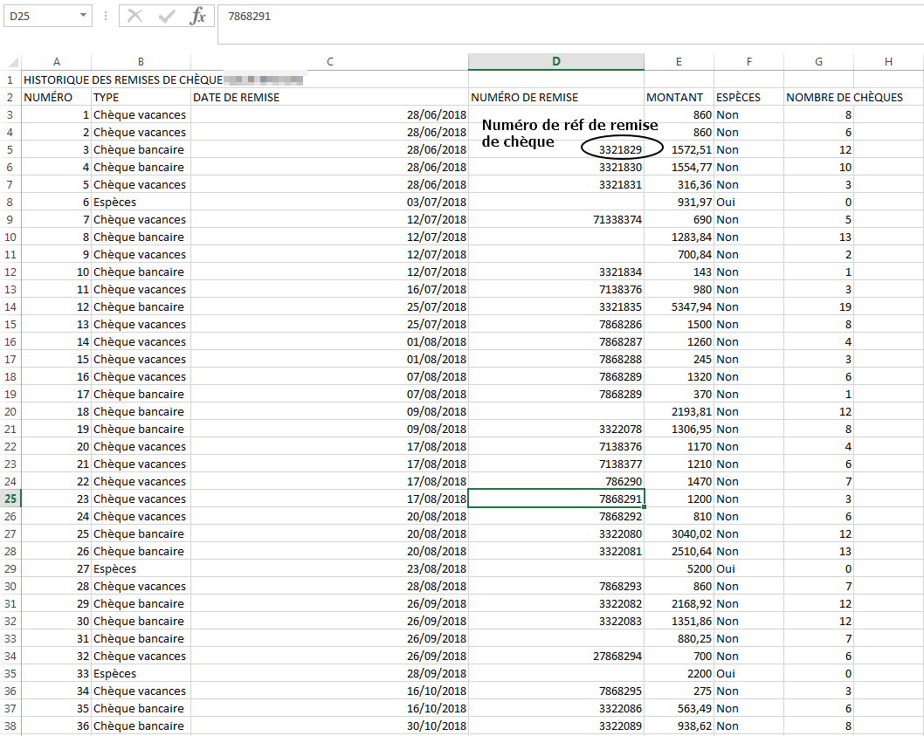Select the 'Oui' cell in row 8
The width and height of the screenshot is (924, 736).
(x=748, y=202)
